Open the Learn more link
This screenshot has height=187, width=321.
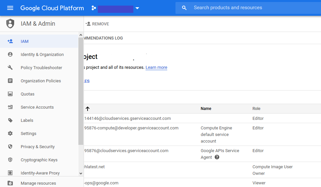(x=156, y=67)
